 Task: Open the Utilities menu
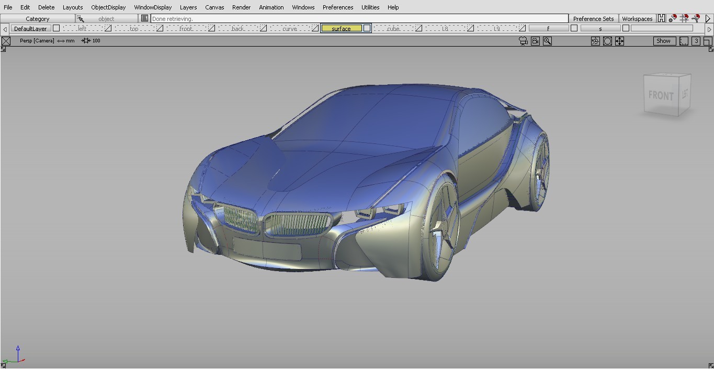pyautogui.click(x=370, y=7)
